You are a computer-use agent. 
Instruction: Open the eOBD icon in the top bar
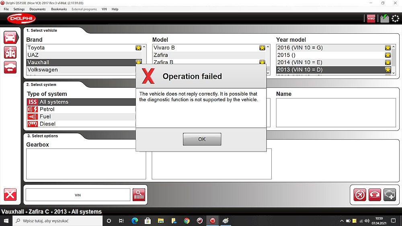[371, 18]
